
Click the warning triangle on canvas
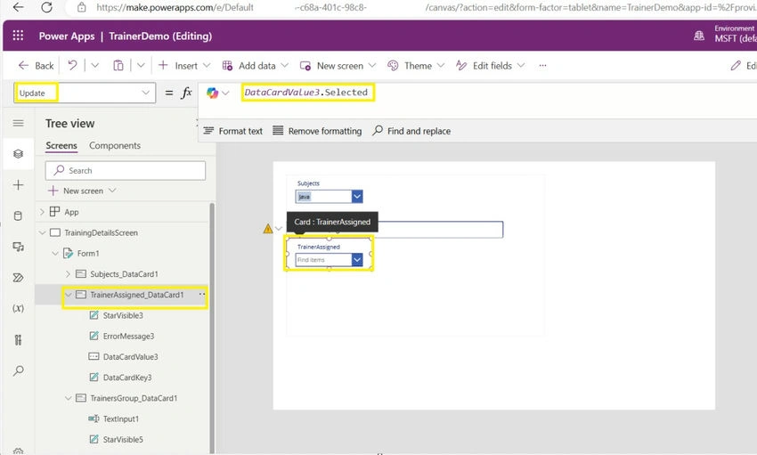tap(268, 229)
